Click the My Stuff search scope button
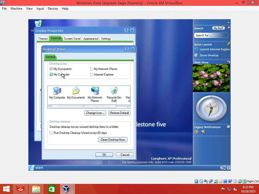259x194 pixels. tap(218, 28)
